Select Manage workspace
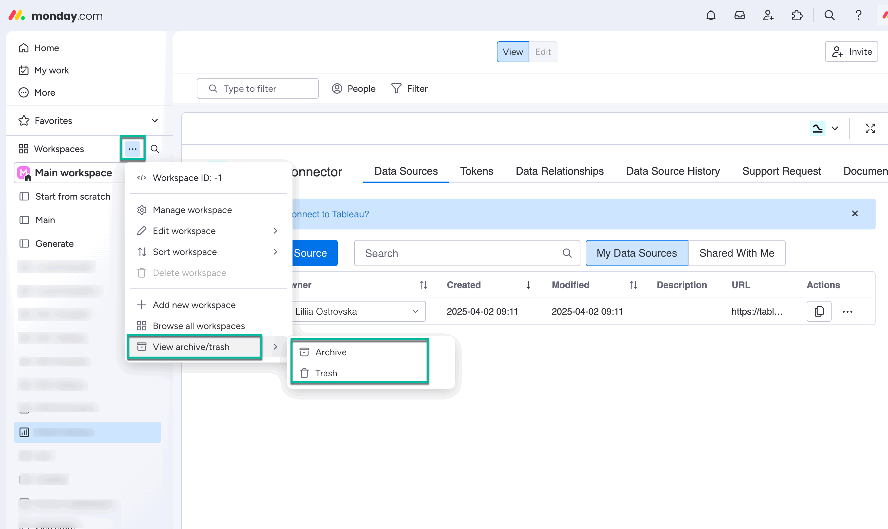888x529 pixels. tap(192, 210)
